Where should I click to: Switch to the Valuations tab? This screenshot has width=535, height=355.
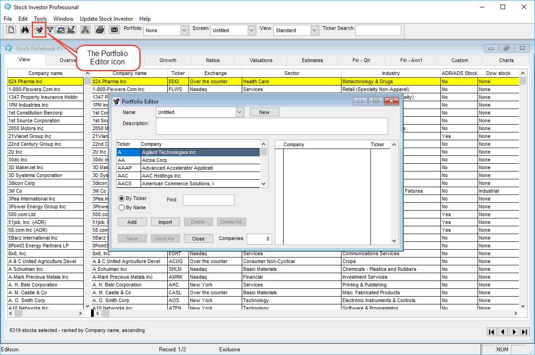click(261, 60)
